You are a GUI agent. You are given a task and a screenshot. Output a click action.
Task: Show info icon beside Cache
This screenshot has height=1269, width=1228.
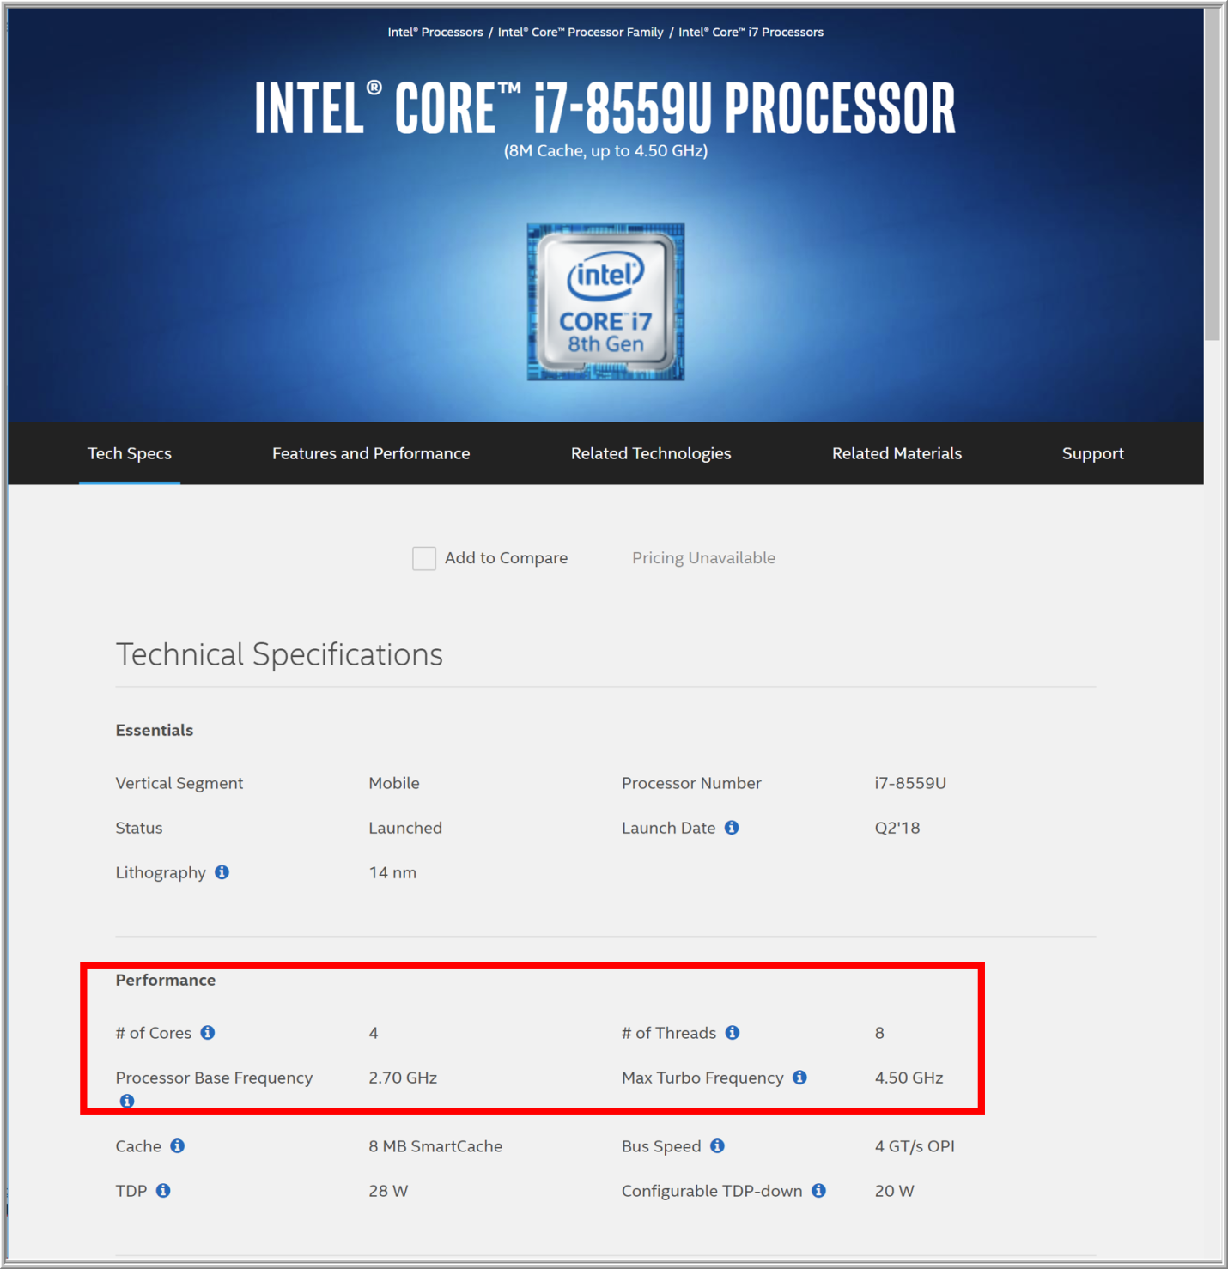pos(178,1146)
